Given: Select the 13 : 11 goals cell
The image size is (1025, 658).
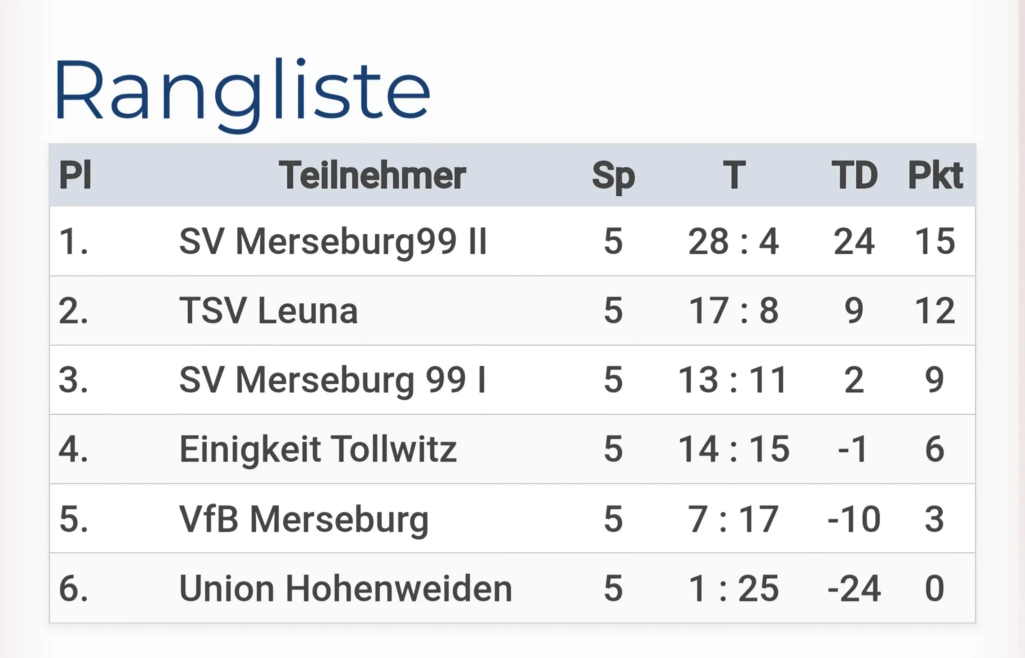Looking at the screenshot, I should (x=734, y=380).
